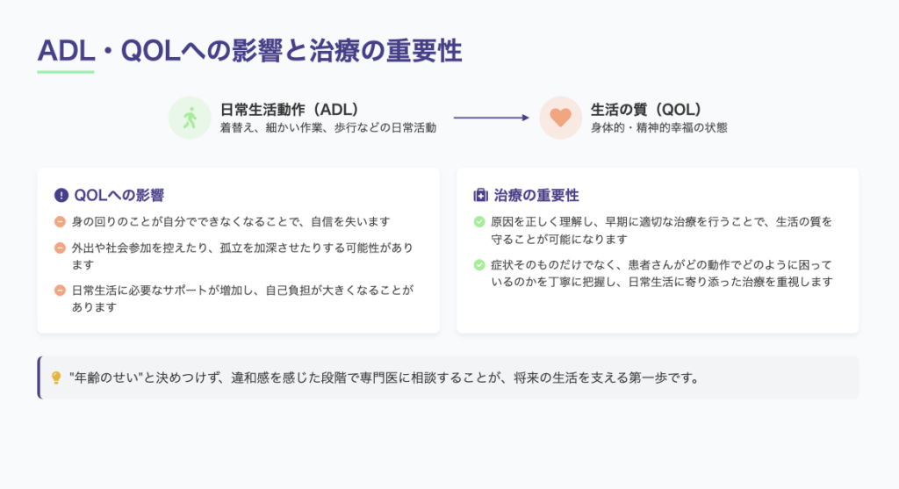Click the arrow pointing from ADL to QOL
Image resolution: width=899 pixels, height=489 pixels.
click(492, 118)
